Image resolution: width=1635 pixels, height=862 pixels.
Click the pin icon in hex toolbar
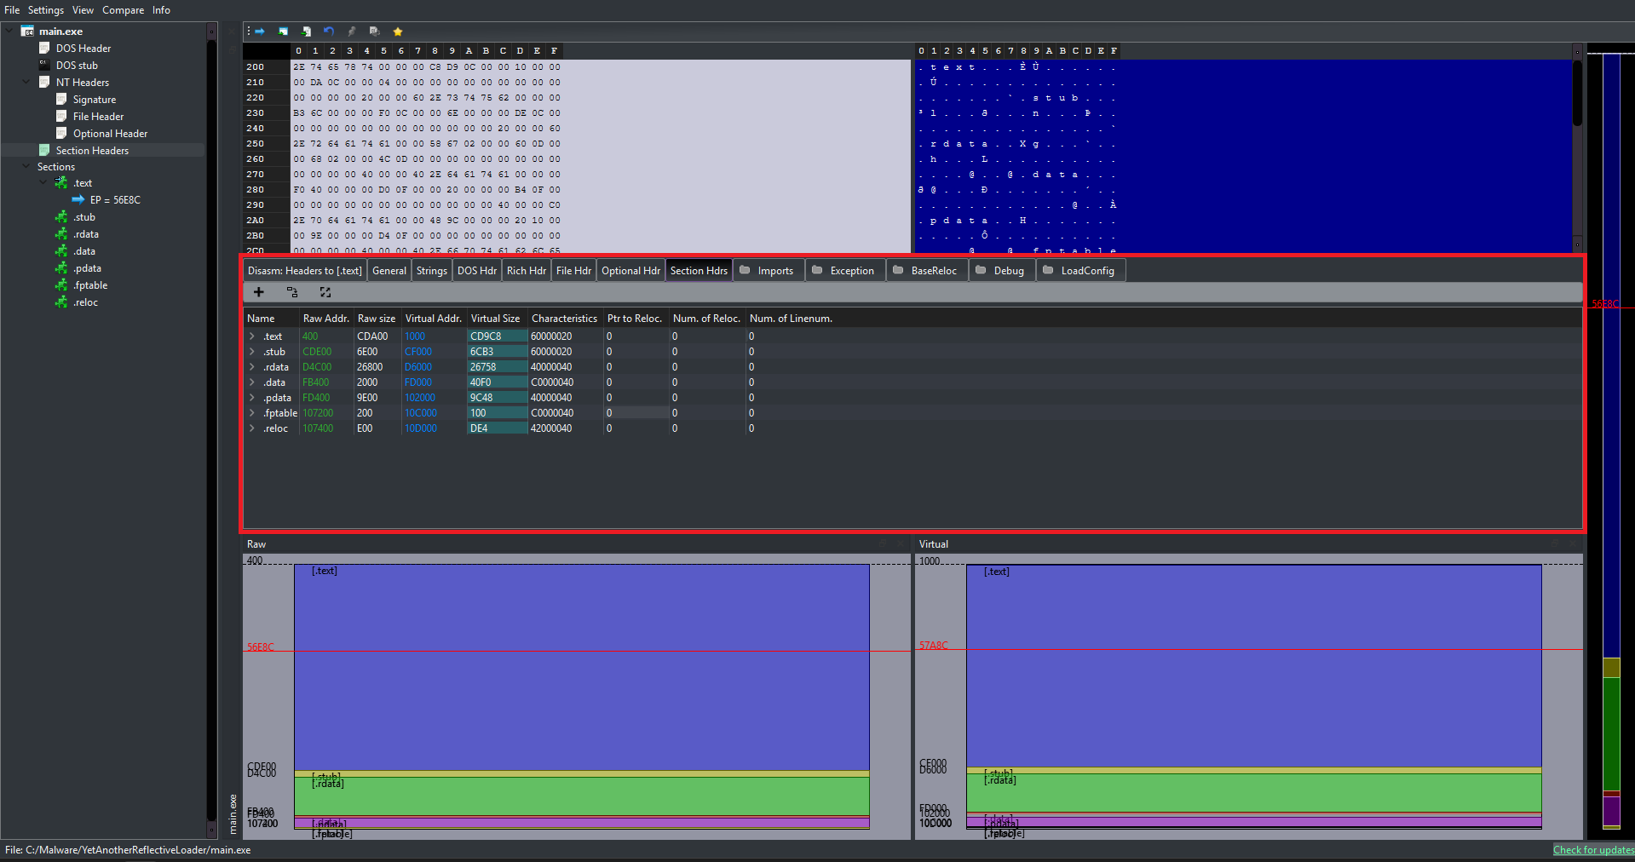pos(351,32)
